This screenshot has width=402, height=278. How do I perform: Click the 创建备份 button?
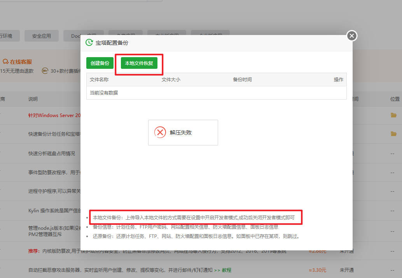pos(100,63)
